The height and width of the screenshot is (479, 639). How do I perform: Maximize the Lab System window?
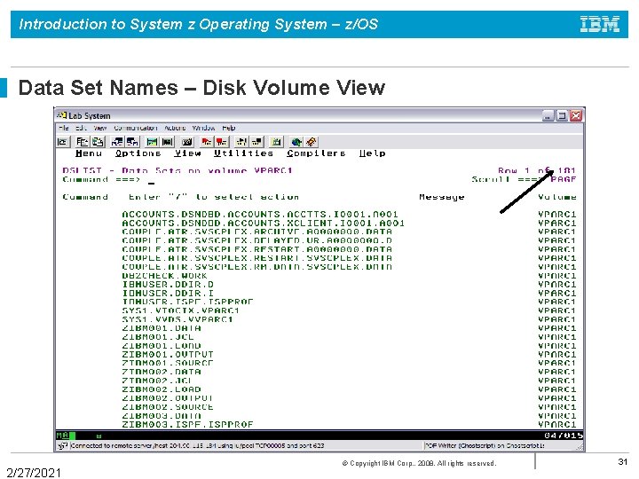pyautogui.click(x=562, y=115)
